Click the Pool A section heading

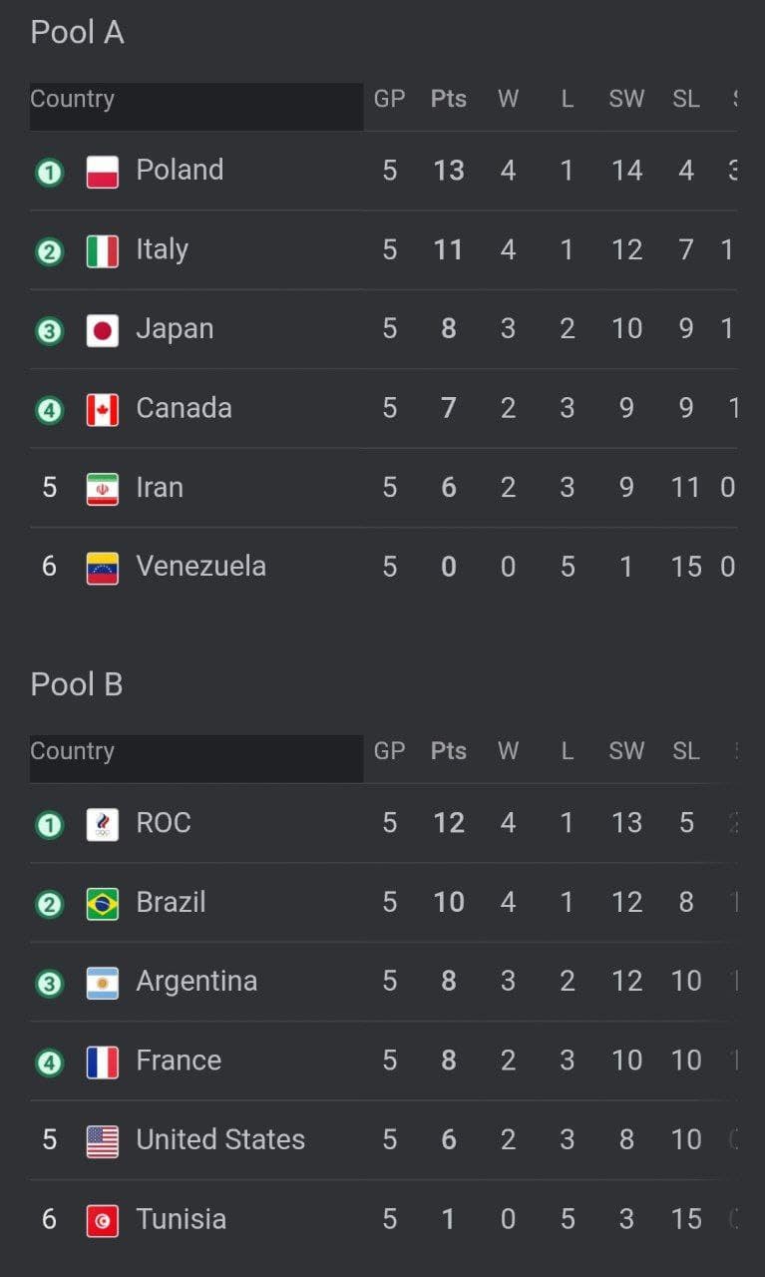coord(77,33)
